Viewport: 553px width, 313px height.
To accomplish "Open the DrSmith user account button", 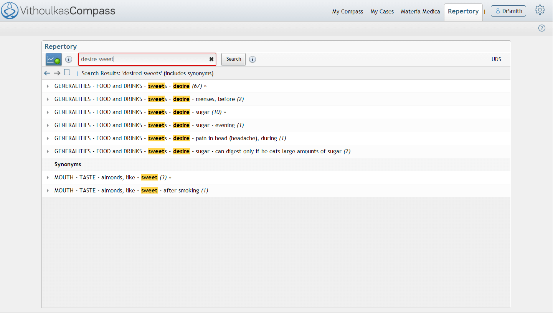I will (x=508, y=11).
